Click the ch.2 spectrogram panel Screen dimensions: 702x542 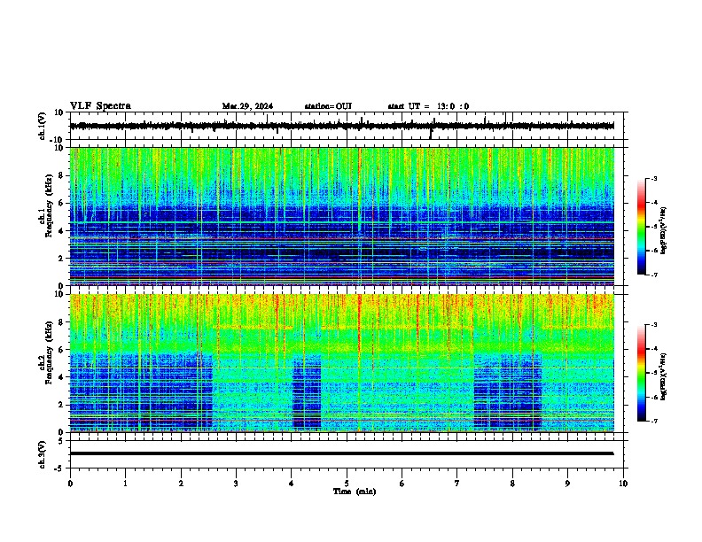pos(341,363)
